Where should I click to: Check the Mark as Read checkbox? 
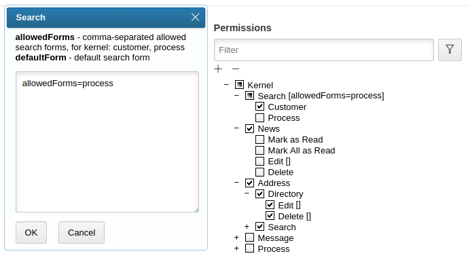[x=259, y=139]
